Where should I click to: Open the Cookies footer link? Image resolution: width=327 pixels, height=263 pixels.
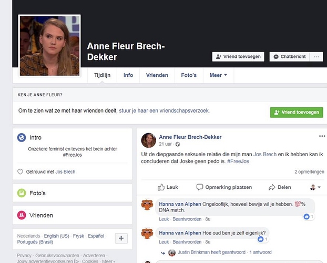point(90,261)
